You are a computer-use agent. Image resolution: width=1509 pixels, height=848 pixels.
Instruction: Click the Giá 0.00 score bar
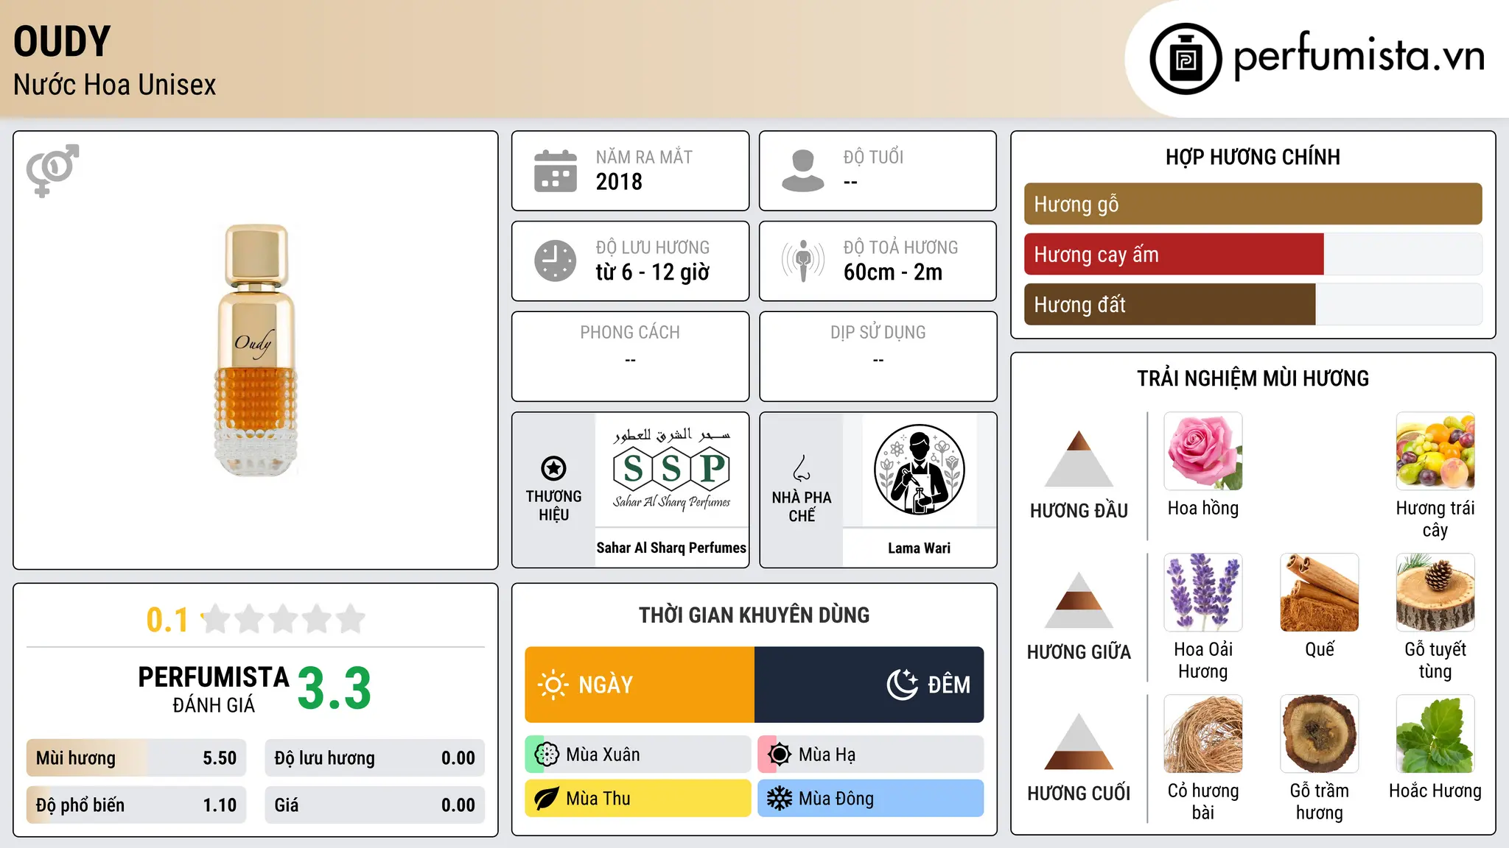375,805
